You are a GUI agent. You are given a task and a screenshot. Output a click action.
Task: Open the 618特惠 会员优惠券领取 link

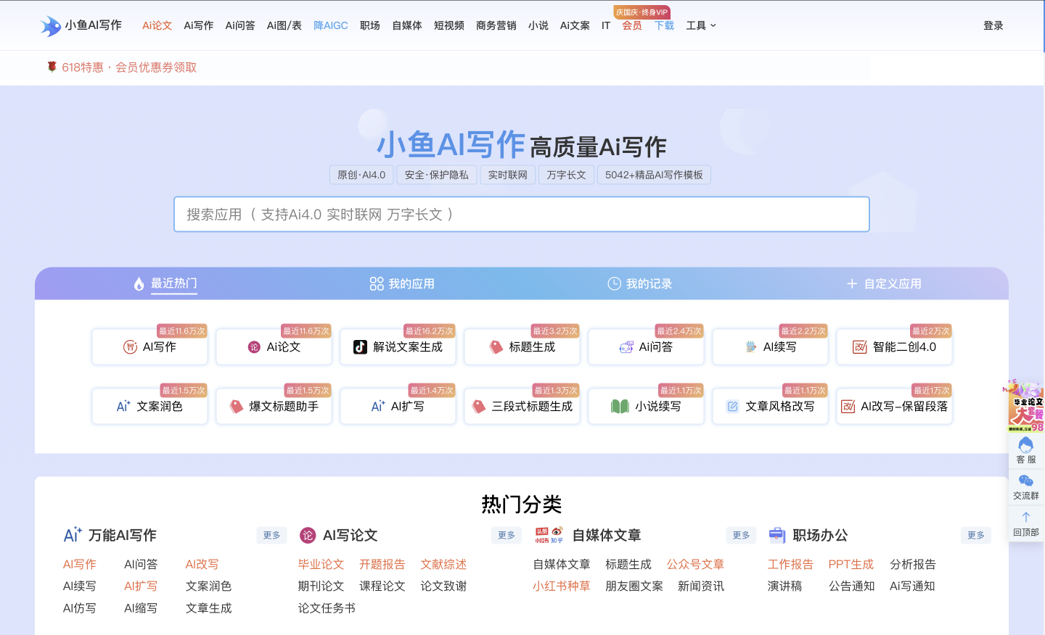[x=129, y=67]
